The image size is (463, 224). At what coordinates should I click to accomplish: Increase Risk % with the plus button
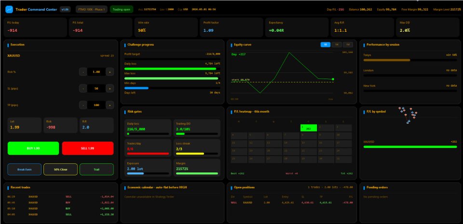(x=110, y=72)
